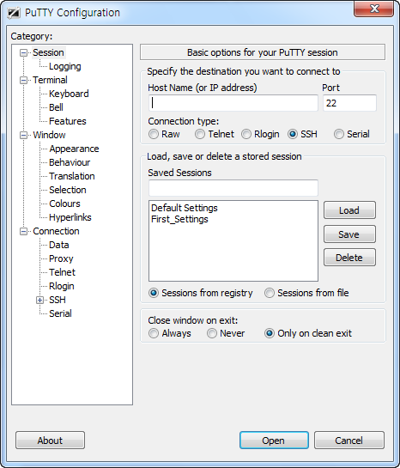
Task: Open the SSH category in tree
Action: click(x=58, y=300)
